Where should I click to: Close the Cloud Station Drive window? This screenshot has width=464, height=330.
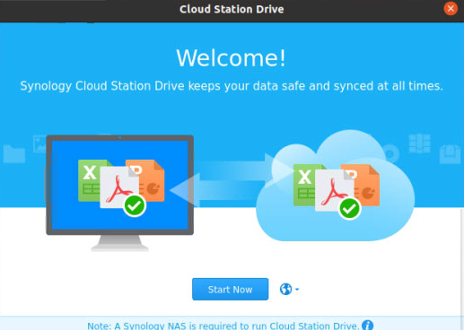451,9
